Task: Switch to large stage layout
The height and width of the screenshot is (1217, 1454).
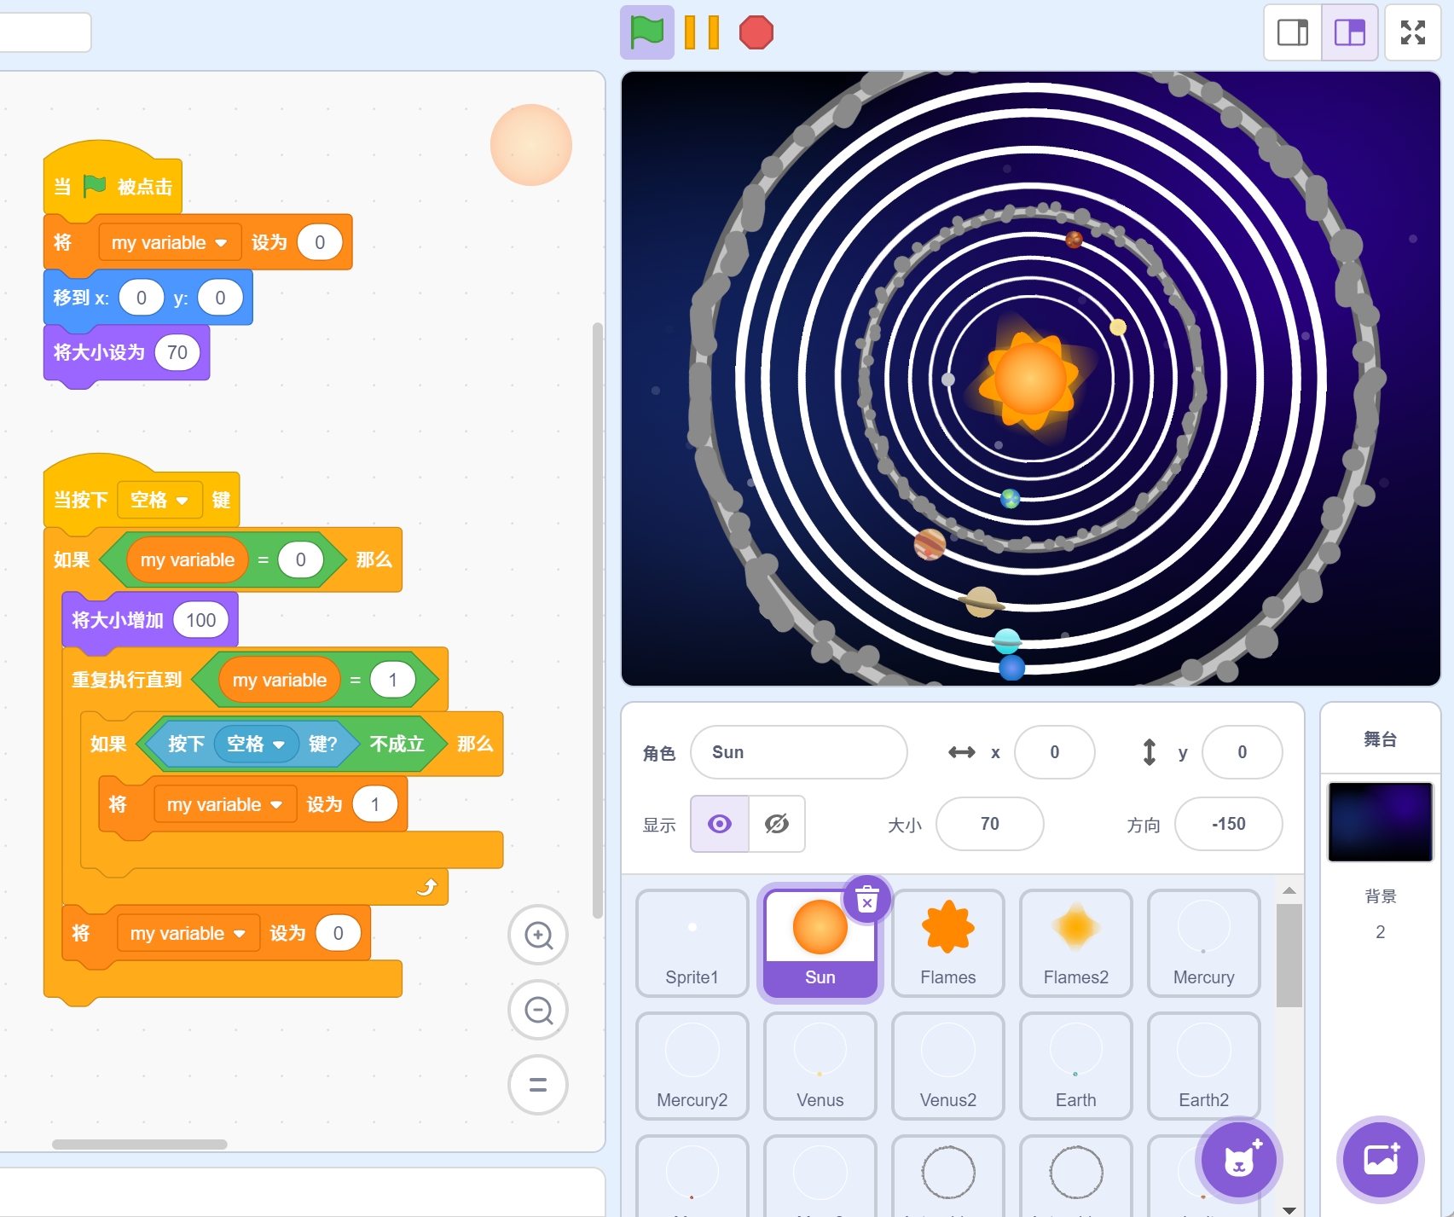Action: click(1349, 33)
